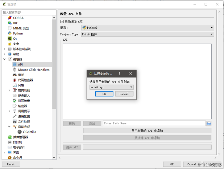
Task: Toggle the 自动编译 API checkbox
Action: [x=62, y=22]
